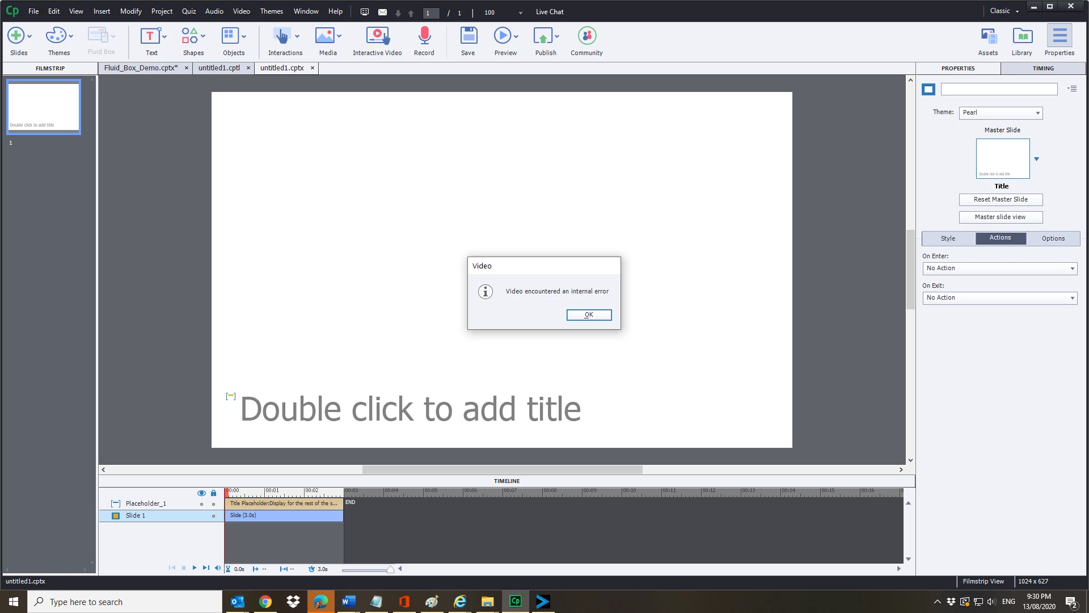The height and width of the screenshot is (613, 1089).
Task: Switch to the Fluid_Box_Demo.cptx tab
Action: pos(141,68)
